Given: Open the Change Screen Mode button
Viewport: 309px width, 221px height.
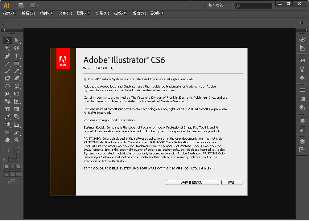Looking at the screenshot, I should tap(11, 182).
